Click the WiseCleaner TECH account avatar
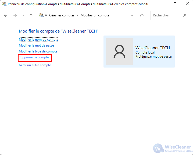Screen dimensions: 193x155 click(x=119, y=51)
